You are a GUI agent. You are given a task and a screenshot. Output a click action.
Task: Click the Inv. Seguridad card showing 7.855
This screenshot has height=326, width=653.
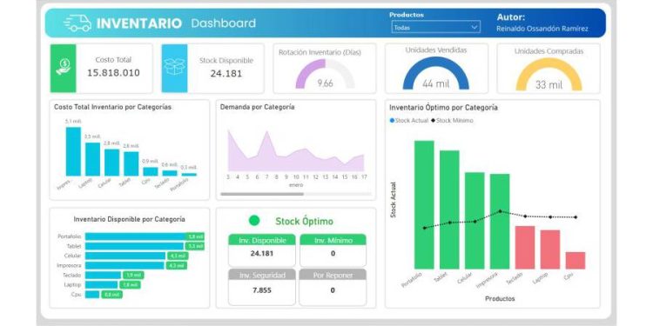[x=262, y=287]
